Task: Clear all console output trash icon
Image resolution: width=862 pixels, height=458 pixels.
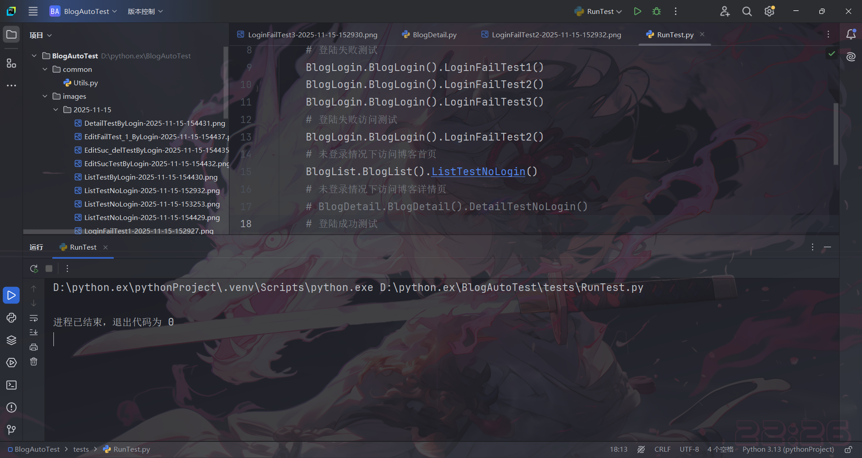Action: 34,361
